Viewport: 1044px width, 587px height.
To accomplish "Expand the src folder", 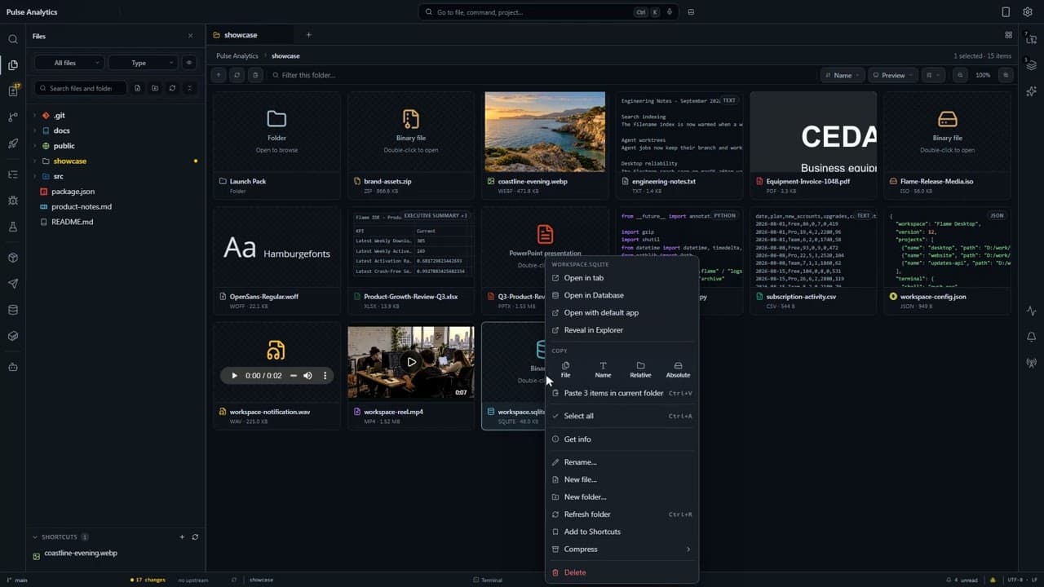I will (x=35, y=176).
